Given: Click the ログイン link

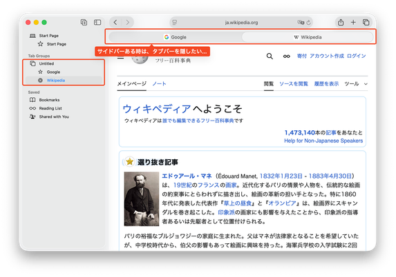Looking at the screenshot, I should pyautogui.click(x=356, y=56).
